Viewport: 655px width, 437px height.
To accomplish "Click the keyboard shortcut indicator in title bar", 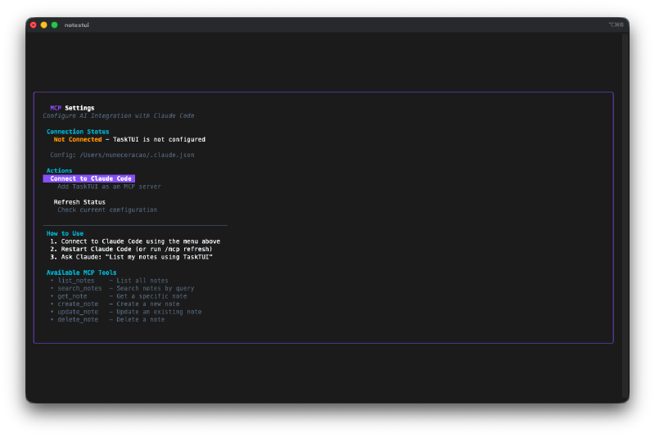I will 616,25.
